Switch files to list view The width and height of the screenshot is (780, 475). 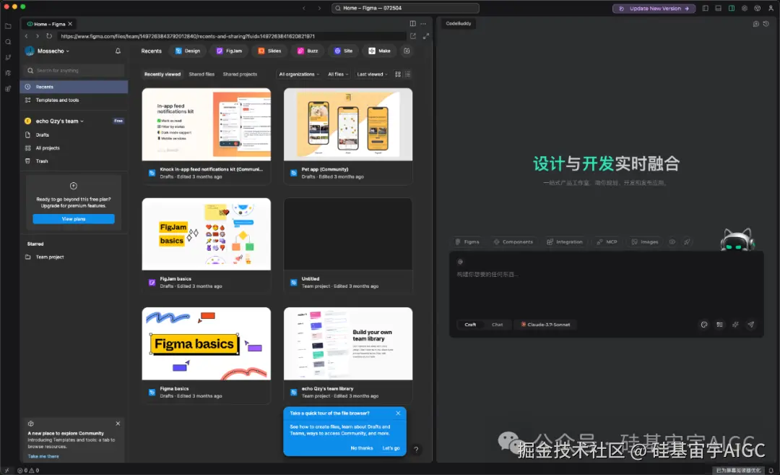pos(407,74)
